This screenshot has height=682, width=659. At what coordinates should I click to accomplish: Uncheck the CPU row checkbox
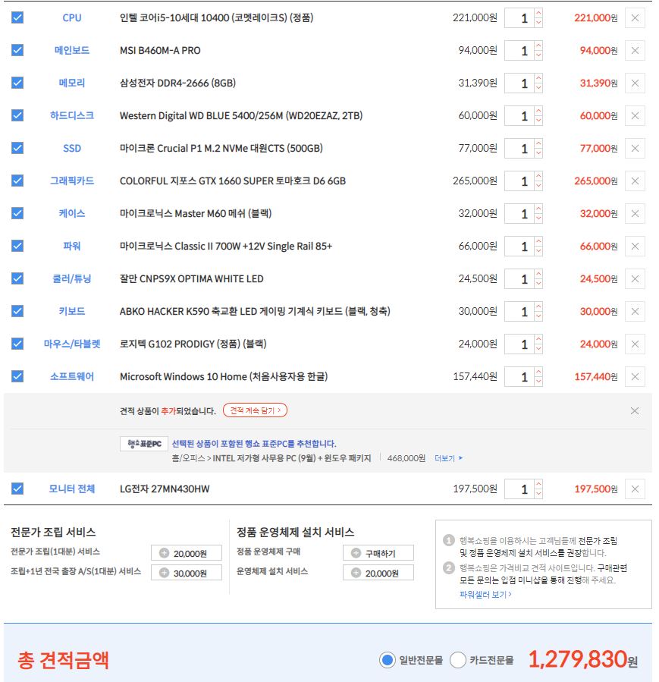pyautogui.click(x=17, y=17)
